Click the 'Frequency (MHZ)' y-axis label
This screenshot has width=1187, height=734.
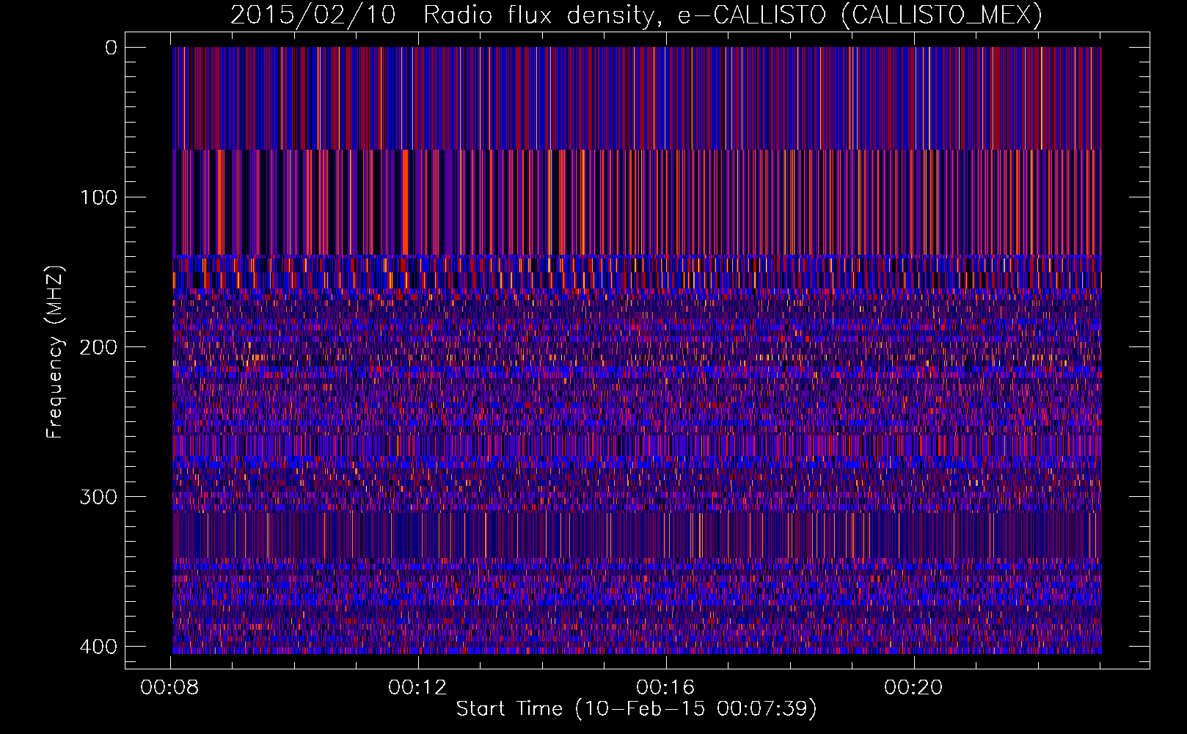click(x=55, y=352)
